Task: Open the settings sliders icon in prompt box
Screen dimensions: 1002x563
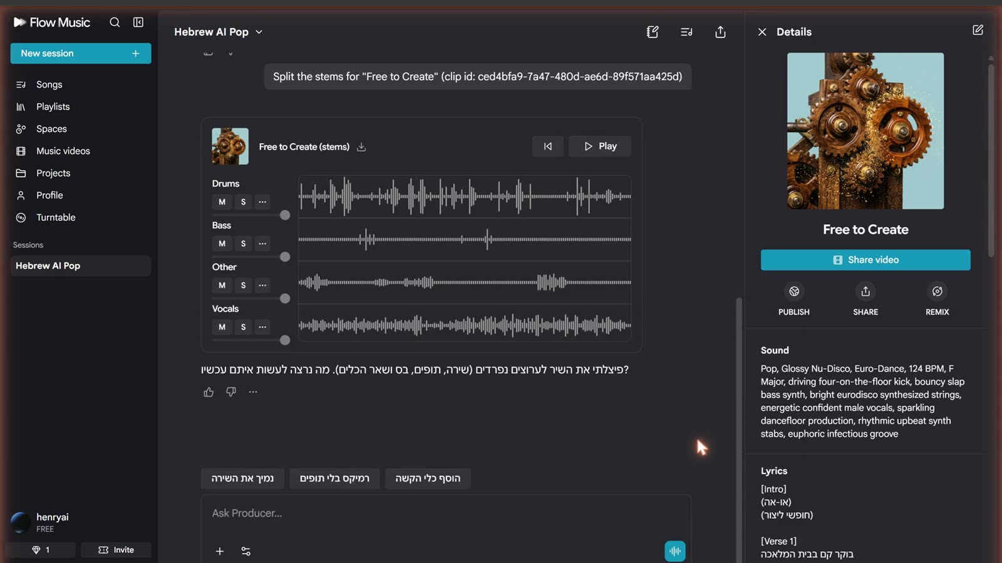Action: (x=246, y=551)
